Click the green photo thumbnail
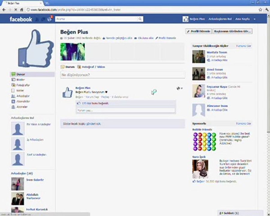The height and width of the screenshot is (216, 270). click(73, 52)
